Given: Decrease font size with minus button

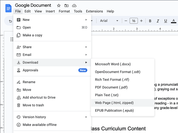Looking at the screenshot, I should [126, 21].
